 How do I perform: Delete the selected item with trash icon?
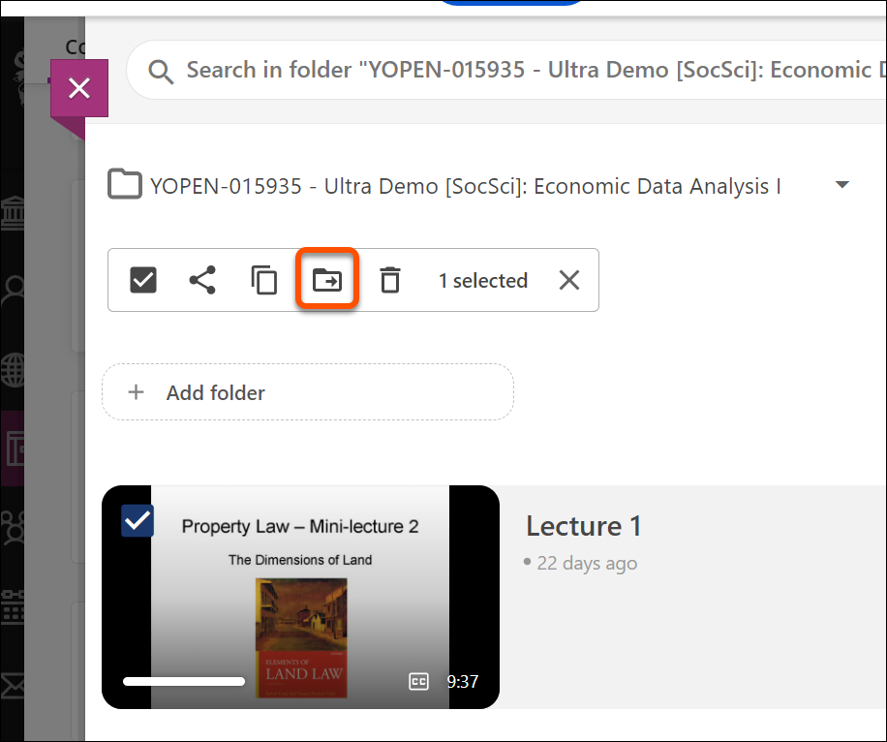[x=389, y=281]
